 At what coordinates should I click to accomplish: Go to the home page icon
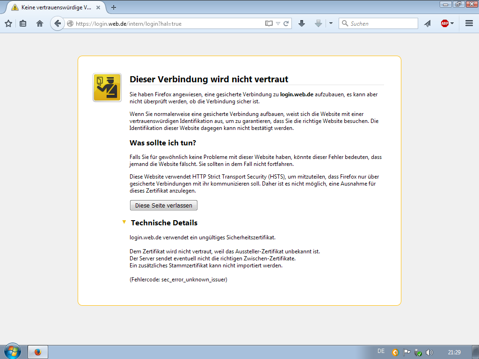(40, 23)
